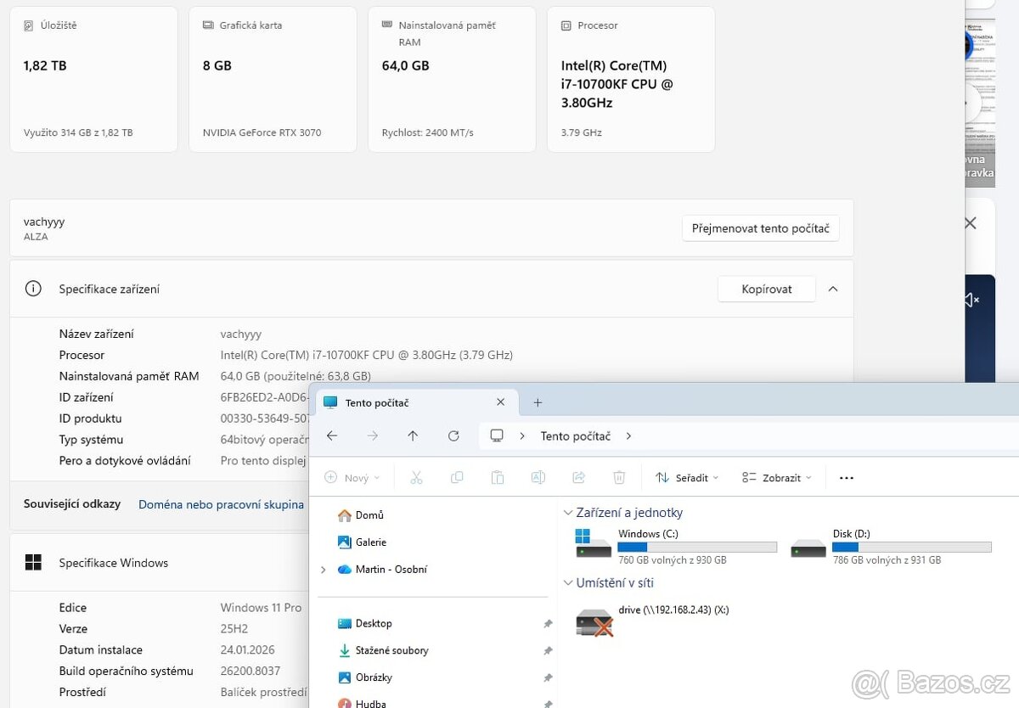This screenshot has height=708, width=1019.
Task: Select Galerie in navigation pane
Action: point(363,542)
